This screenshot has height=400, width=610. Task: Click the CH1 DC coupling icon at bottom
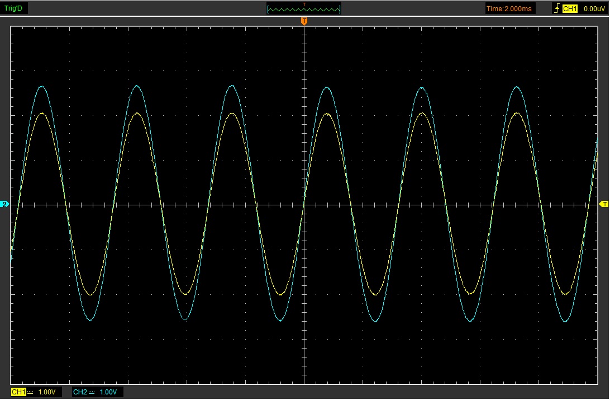point(31,392)
